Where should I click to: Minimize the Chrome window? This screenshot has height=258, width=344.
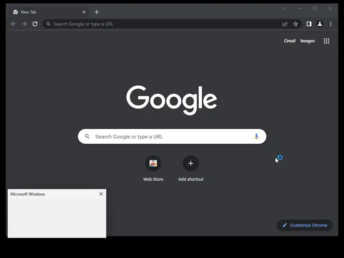pyautogui.click(x=299, y=8)
